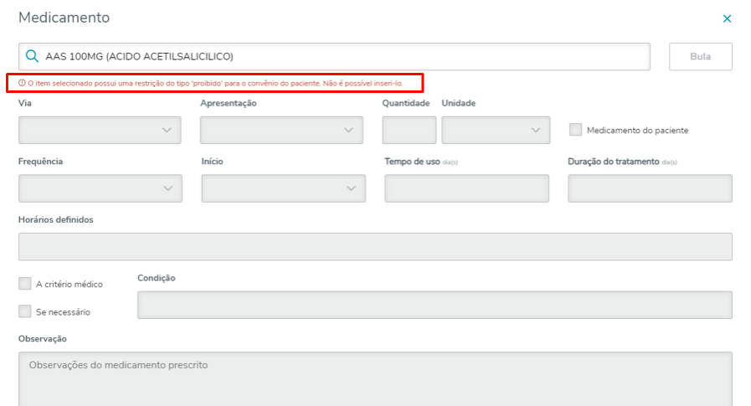This screenshot has height=406, width=751.
Task: Click the Unidade field label
Action: point(458,103)
